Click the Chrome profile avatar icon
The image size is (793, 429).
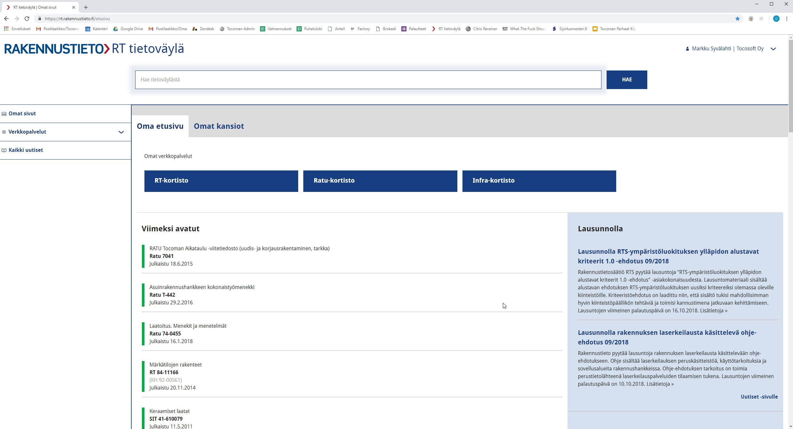coord(776,19)
